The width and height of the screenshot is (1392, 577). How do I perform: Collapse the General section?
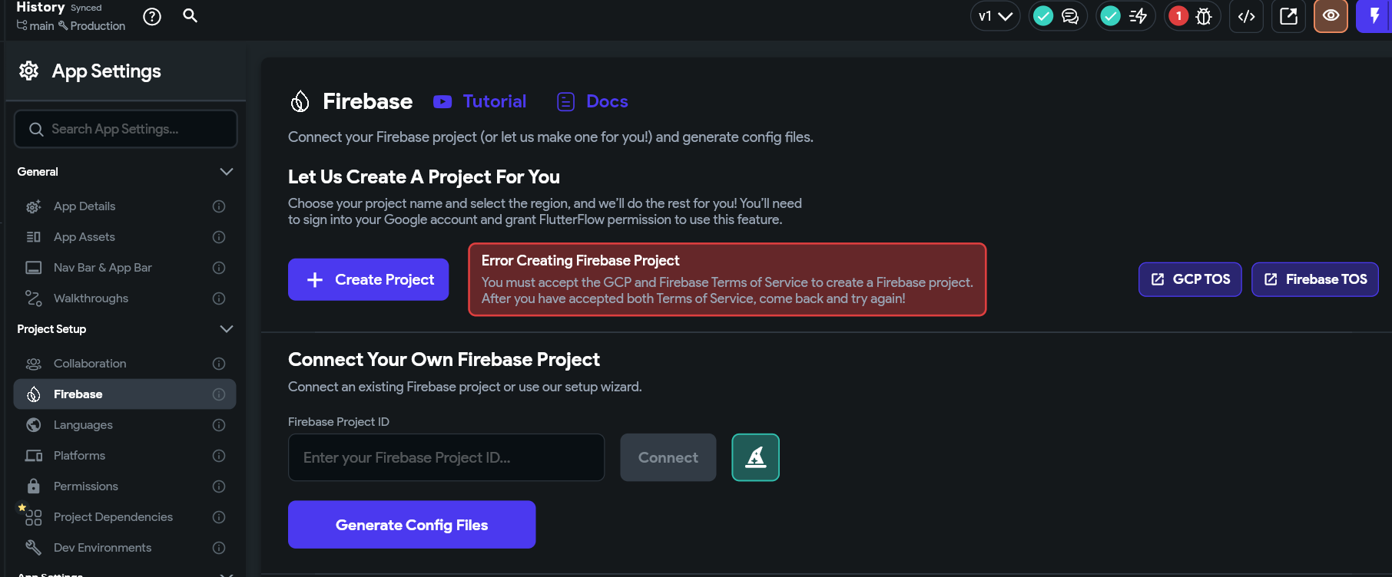(227, 172)
